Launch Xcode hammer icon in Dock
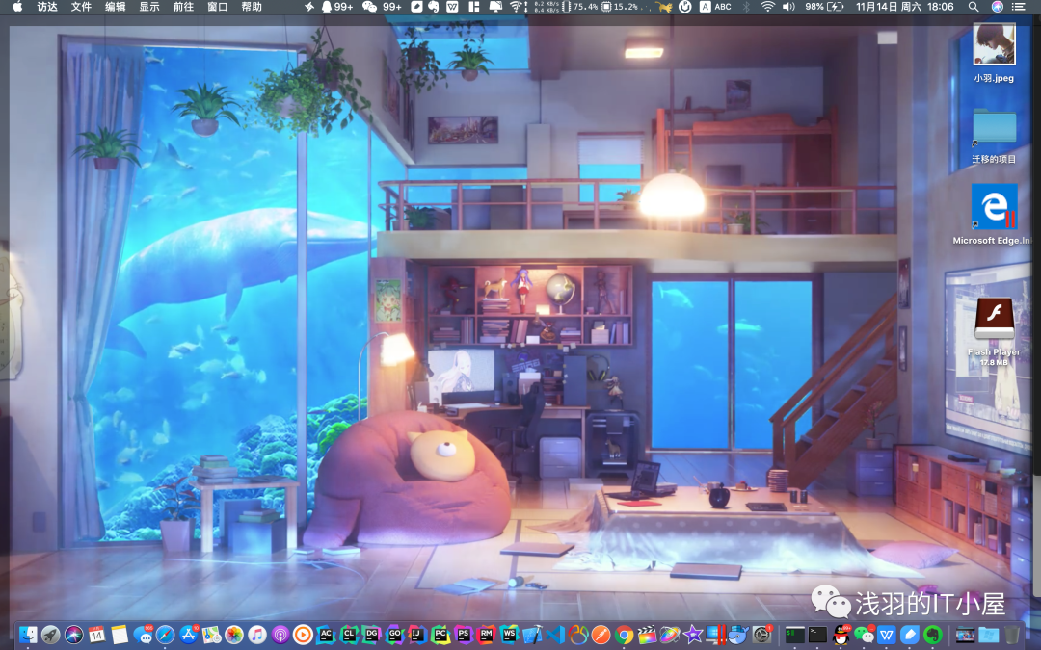This screenshot has width=1041, height=650. 532,635
